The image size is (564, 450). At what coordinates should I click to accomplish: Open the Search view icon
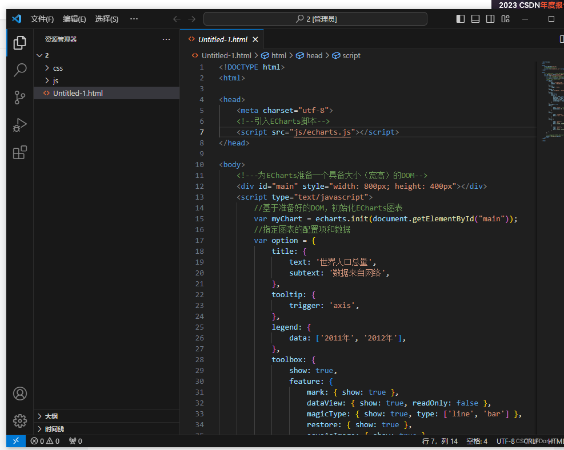point(20,70)
